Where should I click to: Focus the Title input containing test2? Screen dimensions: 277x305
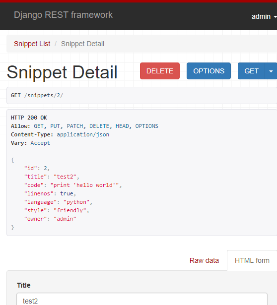click(142, 299)
